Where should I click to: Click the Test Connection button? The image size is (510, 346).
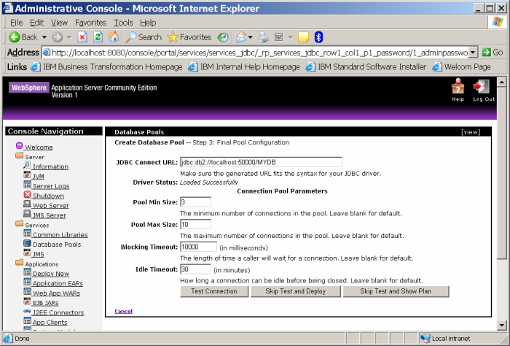pos(213,291)
